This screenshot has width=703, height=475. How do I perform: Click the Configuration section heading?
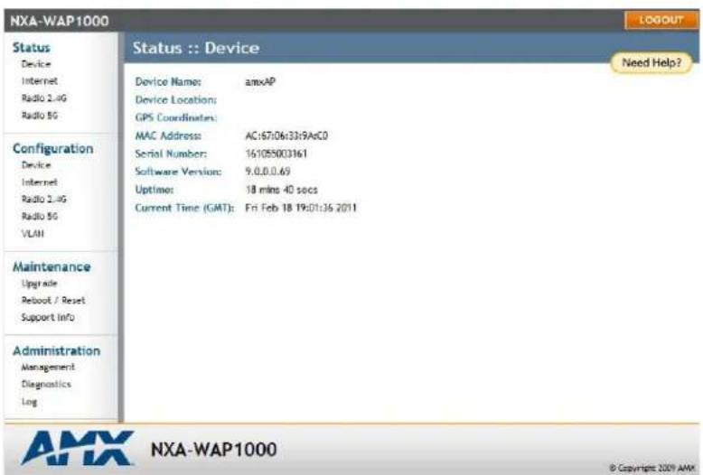coord(53,148)
